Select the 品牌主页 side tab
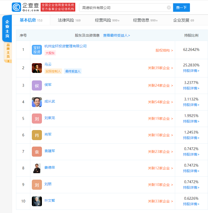This screenshot has height=213, width=208. [x=8, y=52]
